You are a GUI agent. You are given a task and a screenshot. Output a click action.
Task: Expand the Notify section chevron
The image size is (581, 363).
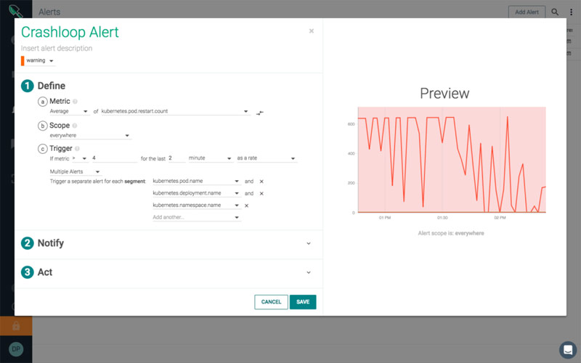pyautogui.click(x=309, y=244)
